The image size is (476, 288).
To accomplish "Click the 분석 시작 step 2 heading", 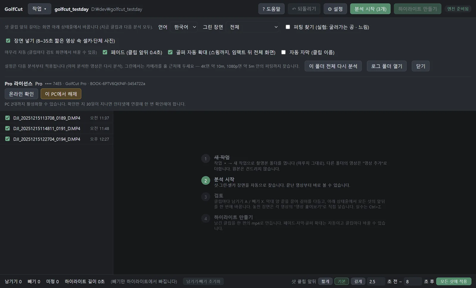I will 224,180.
